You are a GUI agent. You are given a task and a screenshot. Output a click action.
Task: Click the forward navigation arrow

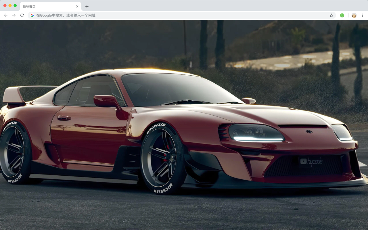coord(14,15)
